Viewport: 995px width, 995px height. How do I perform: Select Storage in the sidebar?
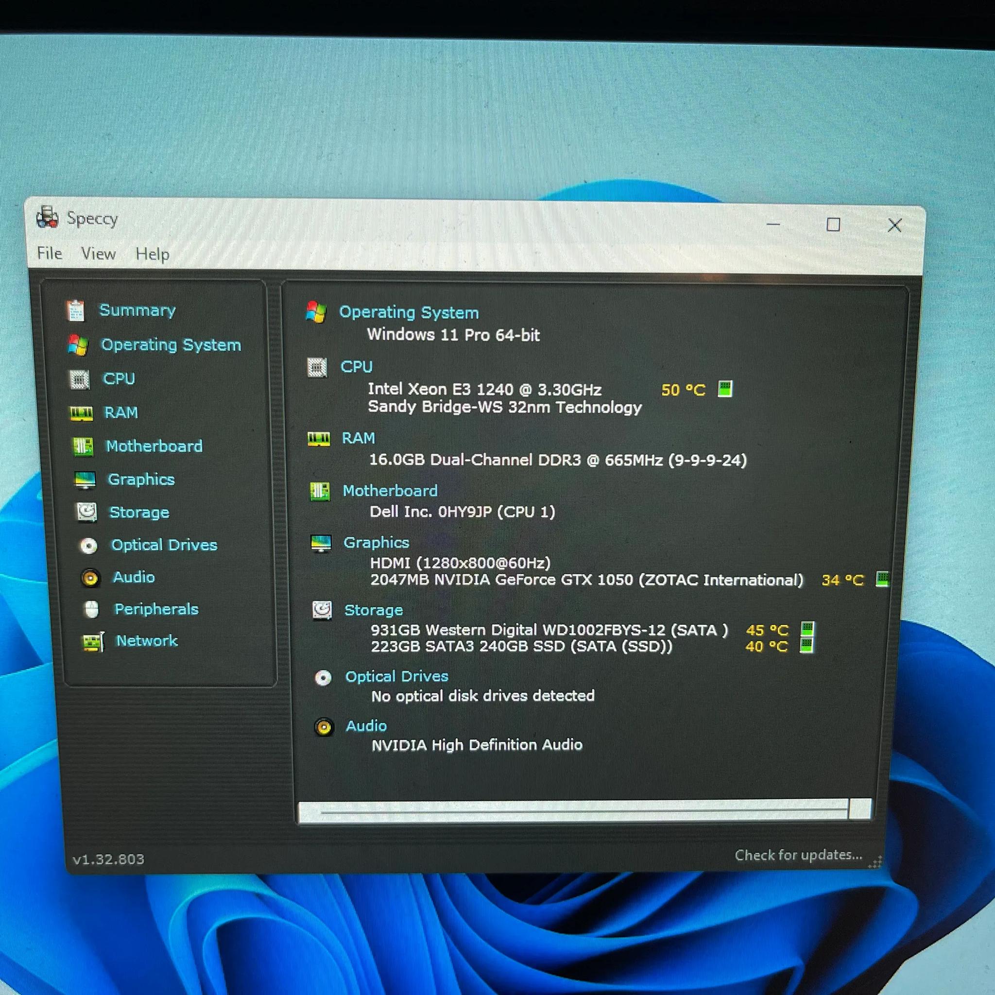pyautogui.click(x=139, y=513)
